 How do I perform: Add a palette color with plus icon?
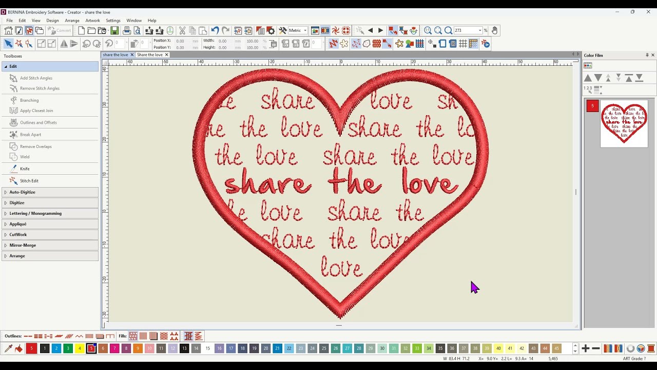pyautogui.click(x=586, y=348)
